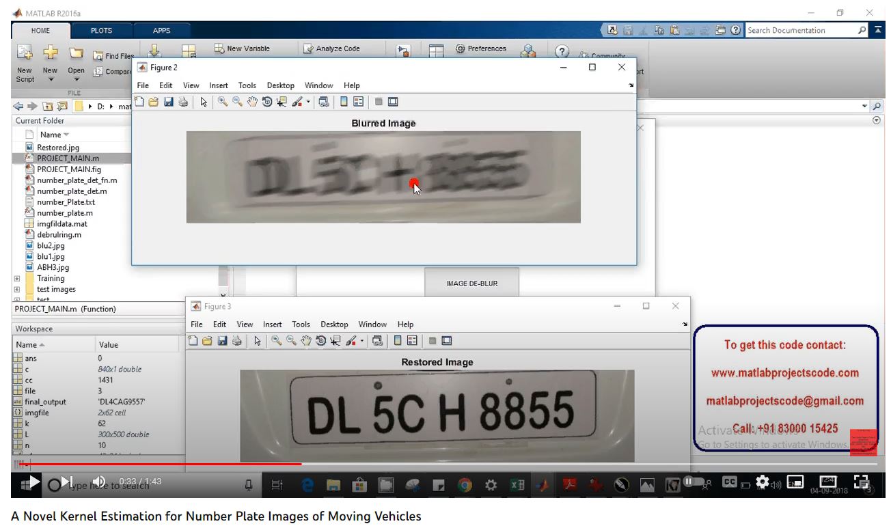
Task: Open the PLOTS tab in MATLAB
Action: pos(101,31)
